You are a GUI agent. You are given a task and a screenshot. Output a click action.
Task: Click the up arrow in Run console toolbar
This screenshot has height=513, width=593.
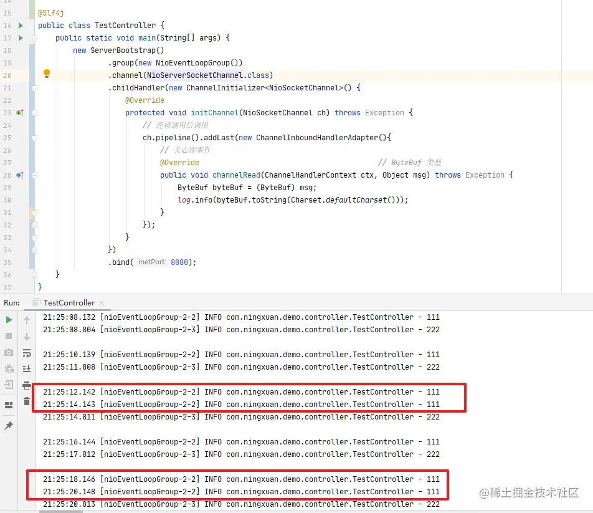[27, 320]
